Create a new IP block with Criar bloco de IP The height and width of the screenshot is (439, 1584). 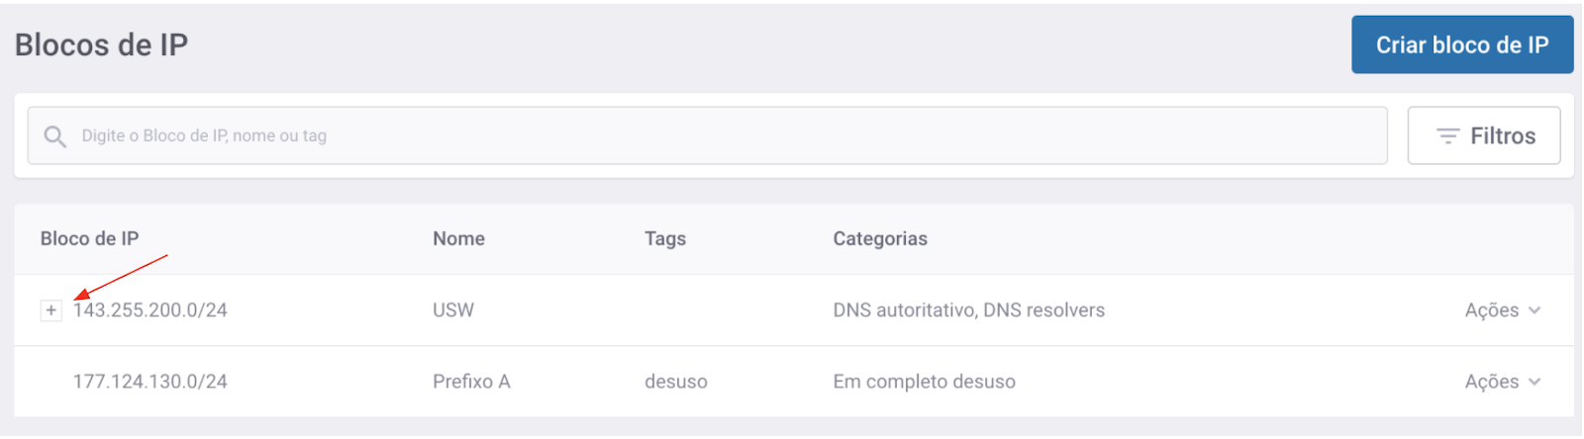(1462, 44)
